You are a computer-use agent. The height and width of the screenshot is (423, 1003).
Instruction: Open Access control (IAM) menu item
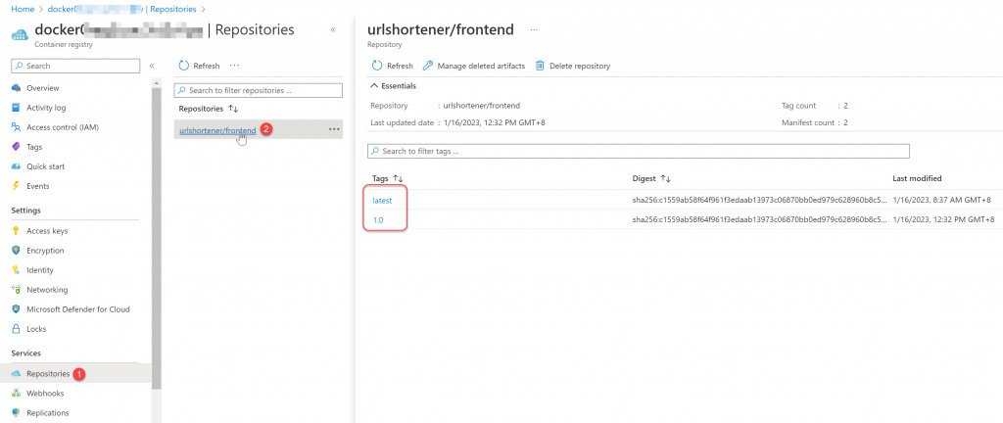62,127
